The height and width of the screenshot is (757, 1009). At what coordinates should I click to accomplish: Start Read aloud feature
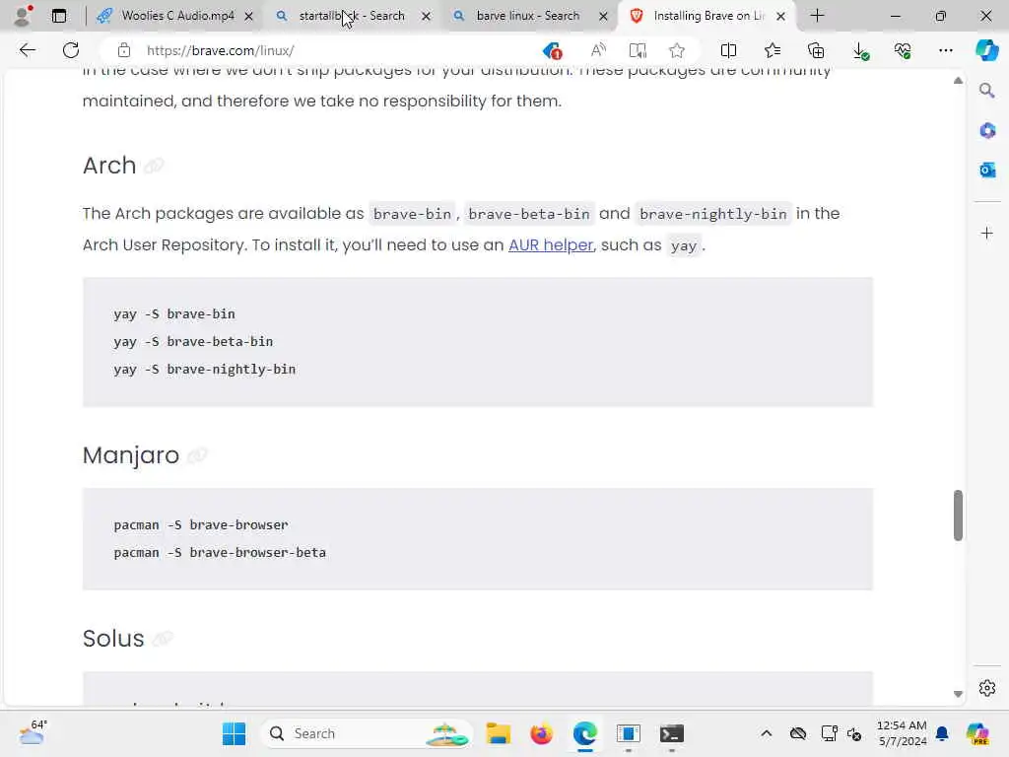598,50
